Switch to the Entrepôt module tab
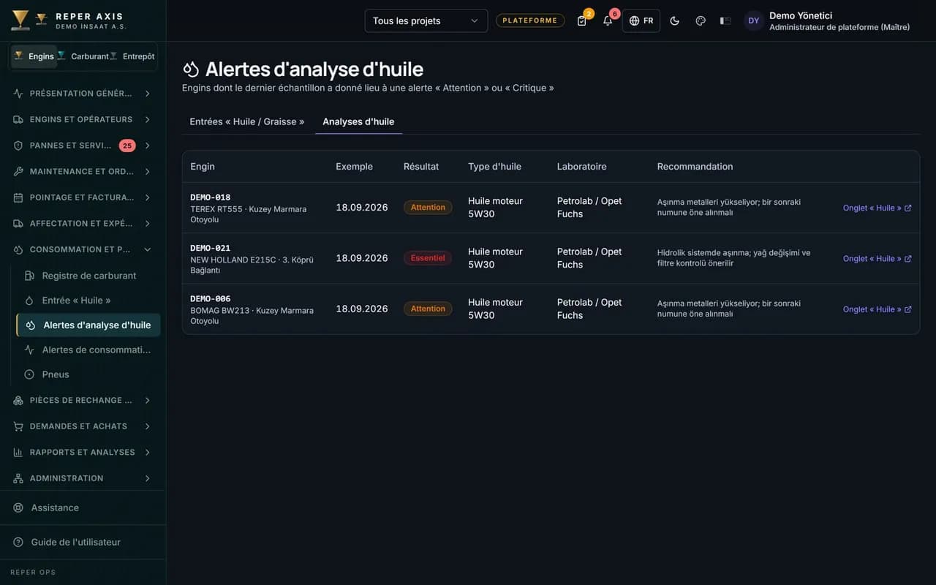This screenshot has width=936, height=585. click(132, 56)
